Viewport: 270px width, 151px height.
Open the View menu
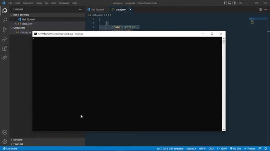39,3
